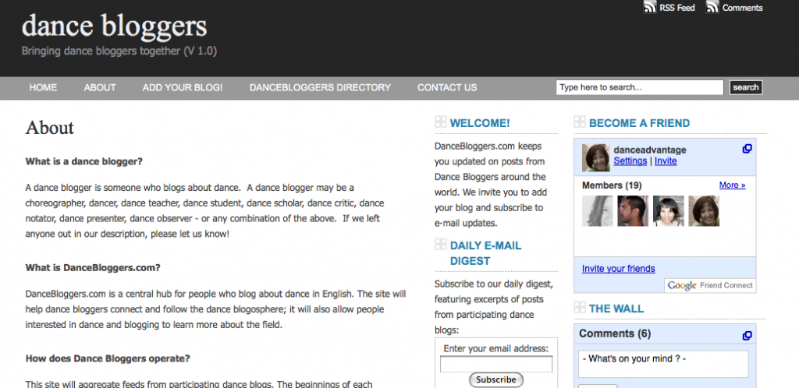
Task: Go to the HOME menu item
Action: (x=43, y=87)
